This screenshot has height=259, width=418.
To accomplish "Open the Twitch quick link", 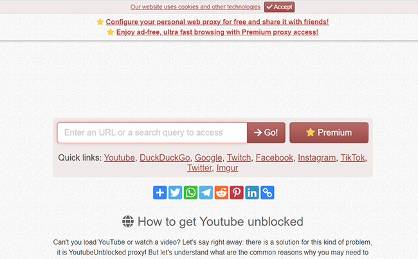I will 239,157.
